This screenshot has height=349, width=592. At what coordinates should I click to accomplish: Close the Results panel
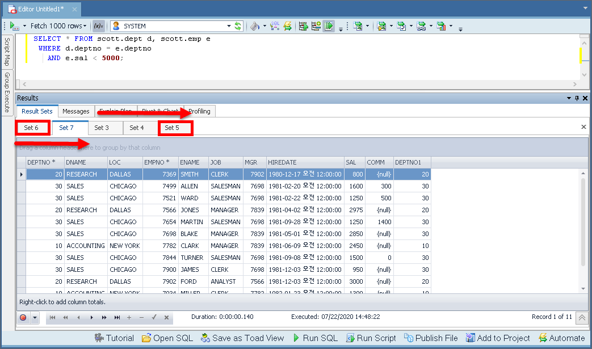click(x=585, y=98)
